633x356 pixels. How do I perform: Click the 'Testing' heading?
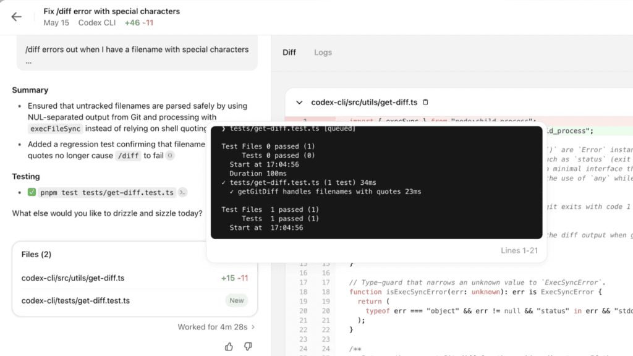tap(26, 176)
